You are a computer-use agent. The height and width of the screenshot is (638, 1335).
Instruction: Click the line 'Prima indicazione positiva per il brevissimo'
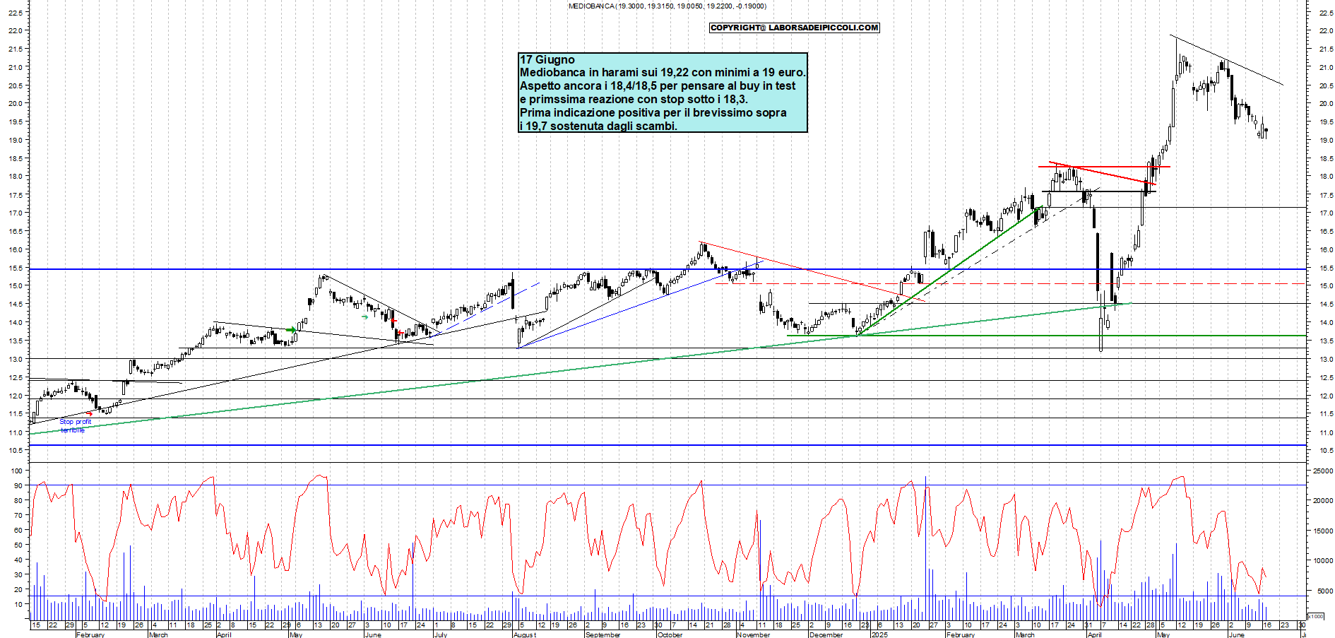(653, 112)
